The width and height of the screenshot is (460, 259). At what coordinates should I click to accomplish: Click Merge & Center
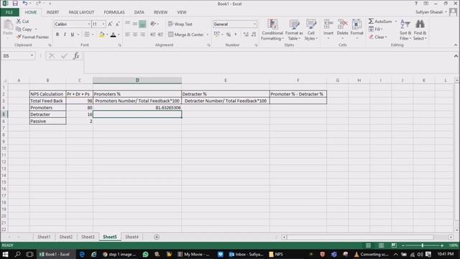point(186,35)
